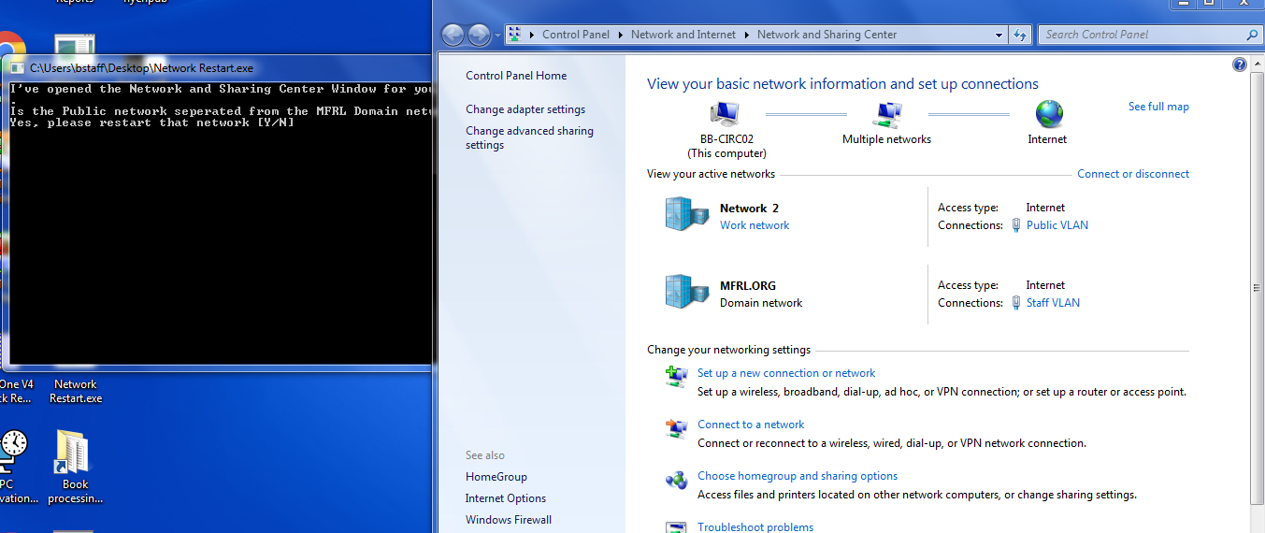1265x533 pixels.
Task: Click the Back navigation arrow in Control Panel
Action: (x=453, y=35)
